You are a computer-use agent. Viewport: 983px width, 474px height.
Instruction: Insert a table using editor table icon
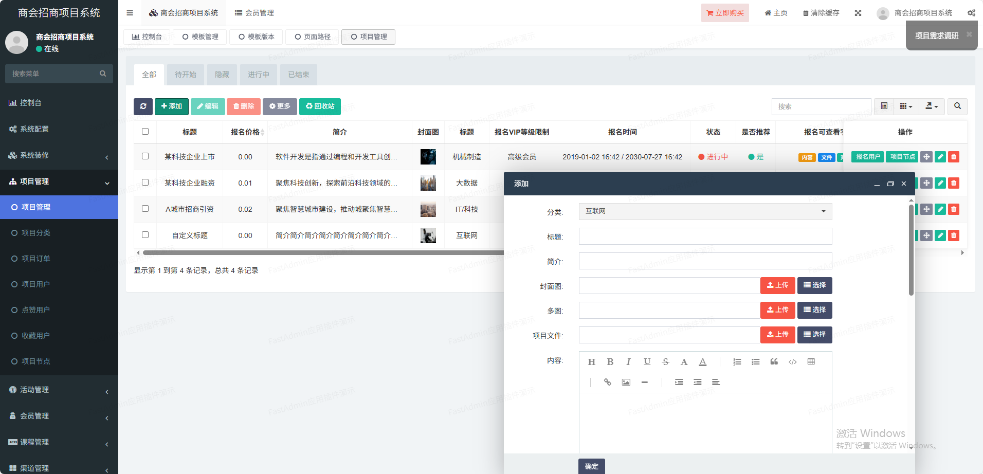[x=811, y=362]
